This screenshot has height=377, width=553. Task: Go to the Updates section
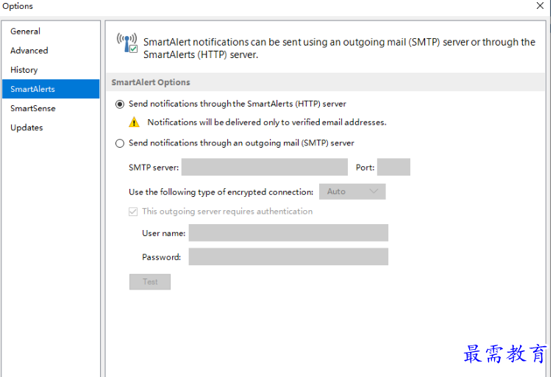point(51,128)
